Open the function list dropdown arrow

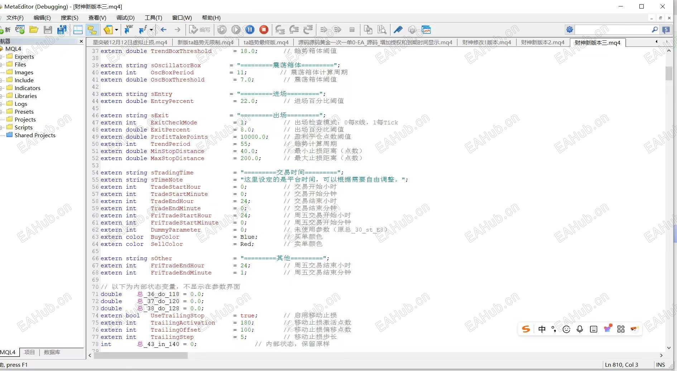(x=151, y=30)
